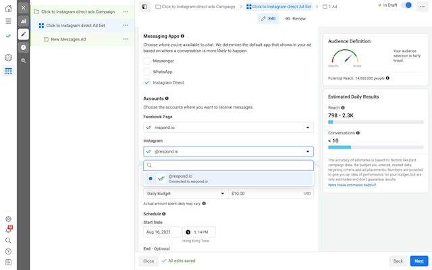Switch to the Review tab

[296, 19]
